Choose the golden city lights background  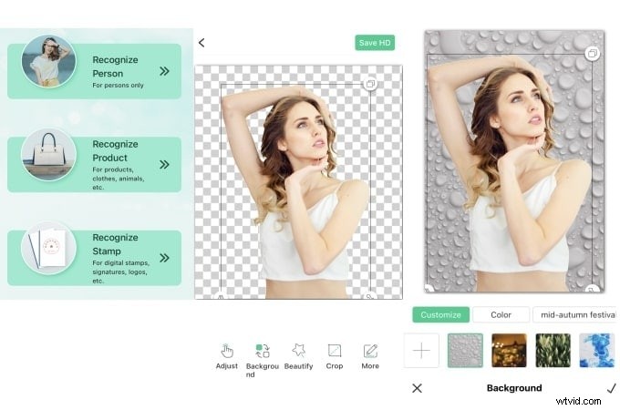point(509,350)
